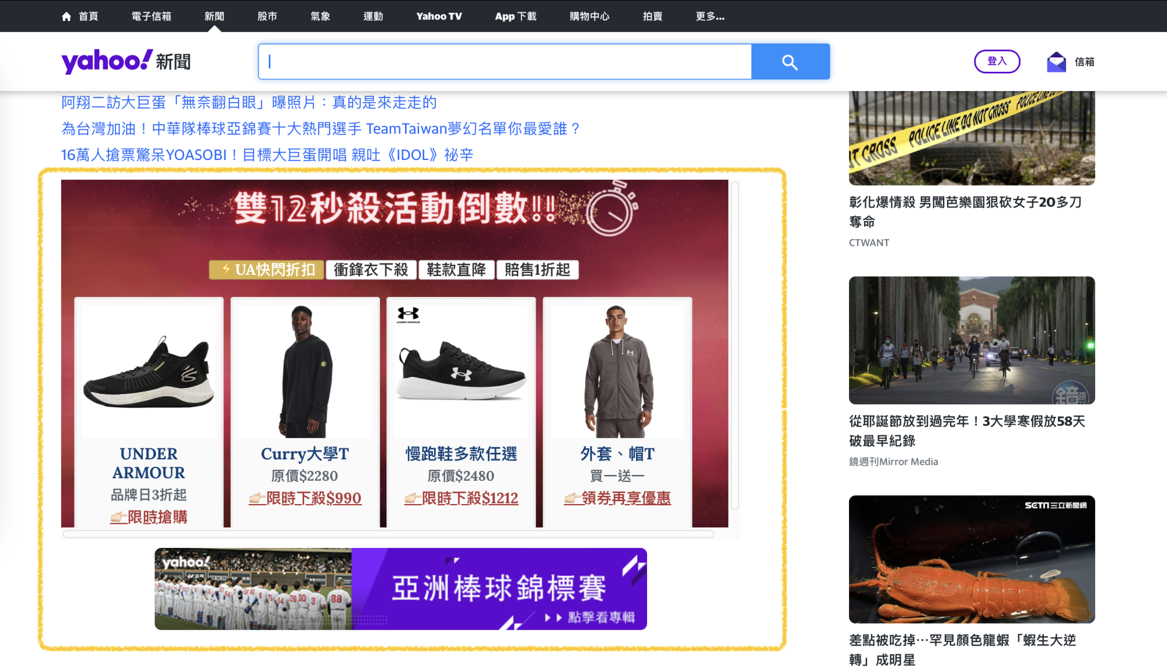Open the mailbox via the envelope icon
1167x671 pixels.
(x=1057, y=61)
